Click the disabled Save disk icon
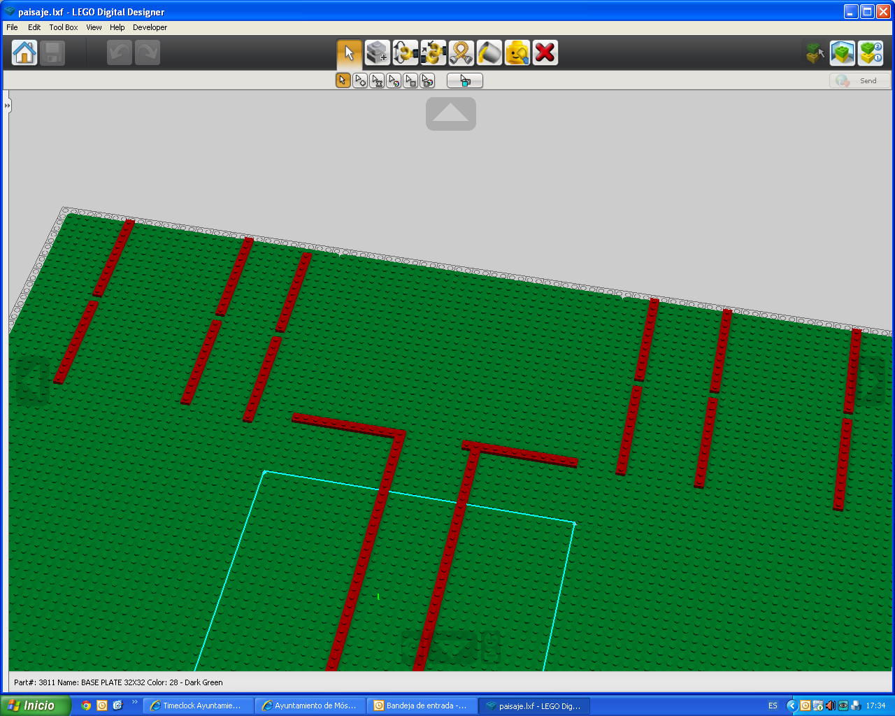This screenshot has width=895, height=716. pyautogui.click(x=52, y=52)
